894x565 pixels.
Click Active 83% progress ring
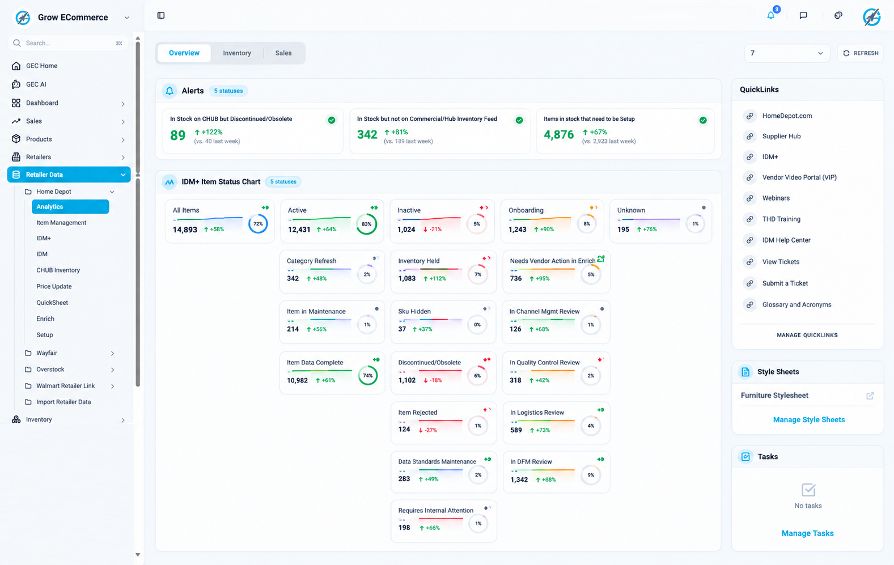[367, 224]
